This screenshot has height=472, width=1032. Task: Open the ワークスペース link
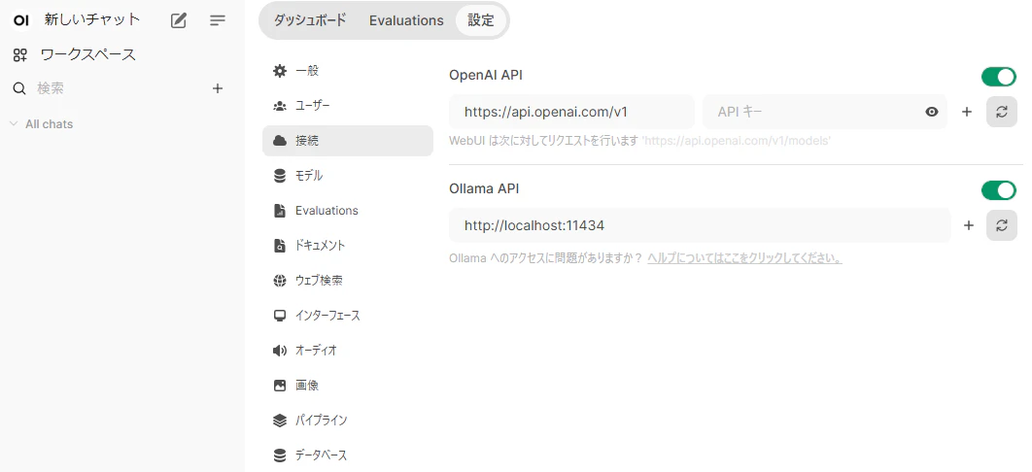click(87, 54)
